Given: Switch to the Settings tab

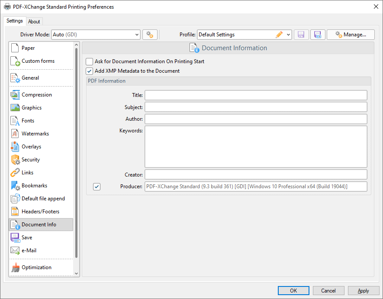Looking at the screenshot, I should pos(15,21).
